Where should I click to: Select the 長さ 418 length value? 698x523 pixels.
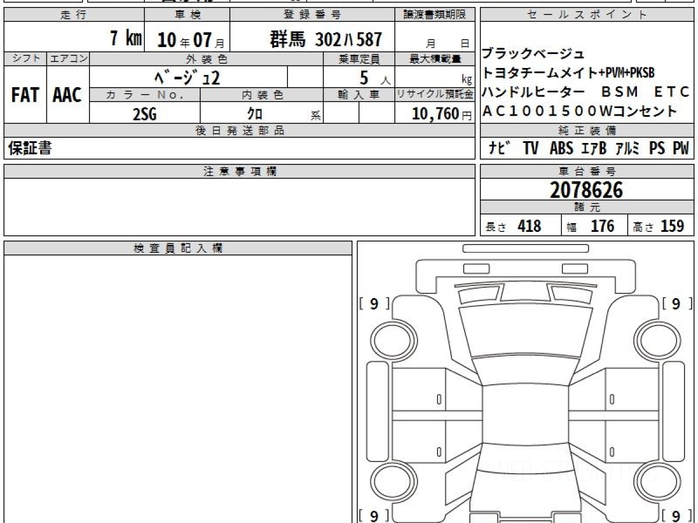tap(514, 226)
